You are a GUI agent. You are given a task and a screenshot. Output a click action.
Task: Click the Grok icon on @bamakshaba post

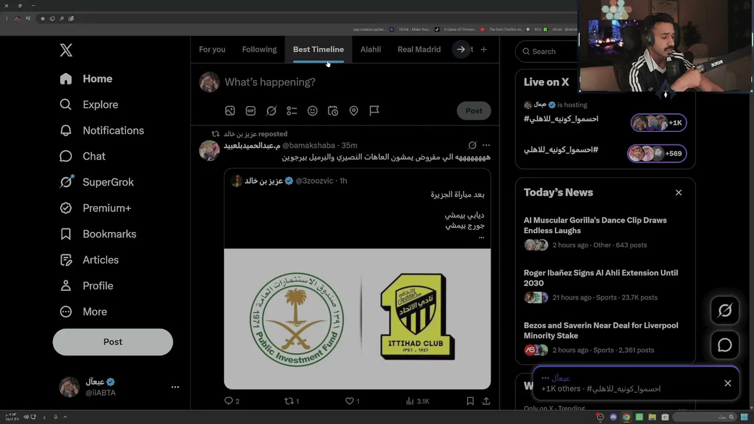472,145
